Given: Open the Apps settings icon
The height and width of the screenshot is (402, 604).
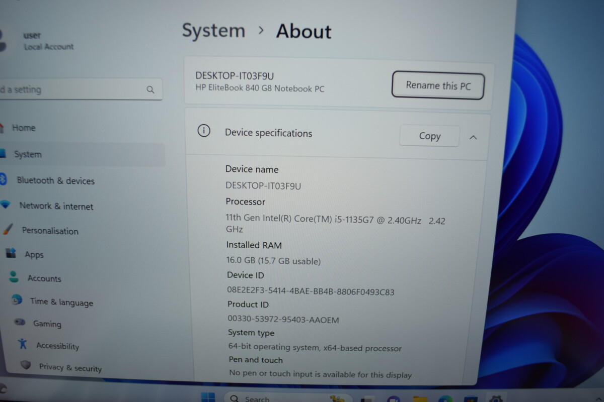Looking at the screenshot, I should coord(11,253).
